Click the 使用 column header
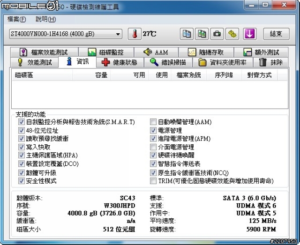This screenshot has height=245, width=300. click(x=160, y=75)
